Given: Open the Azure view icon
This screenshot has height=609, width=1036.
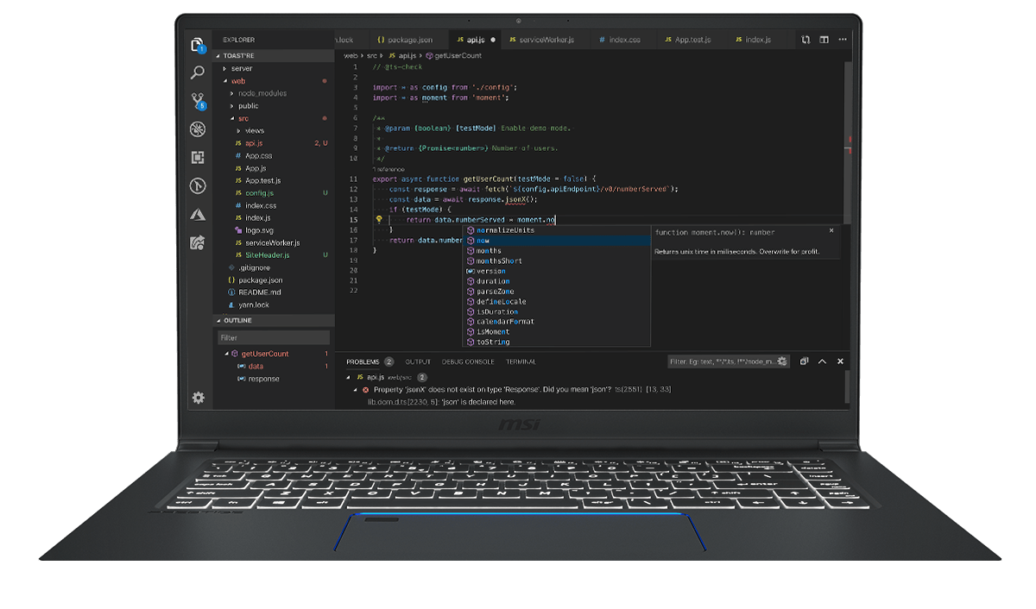Looking at the screenshot, I should tap(198, 215).
